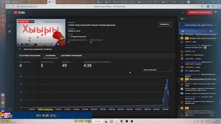The height and width of the screenshot is (124, 221).
Task: Click the YouTube Studio logo
Action: (x=19, y=12)
